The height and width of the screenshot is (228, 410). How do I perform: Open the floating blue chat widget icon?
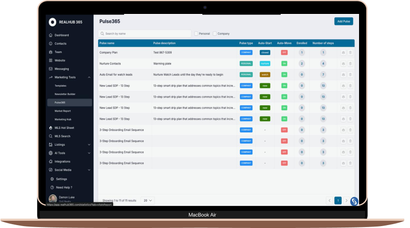tap(354, 201)
